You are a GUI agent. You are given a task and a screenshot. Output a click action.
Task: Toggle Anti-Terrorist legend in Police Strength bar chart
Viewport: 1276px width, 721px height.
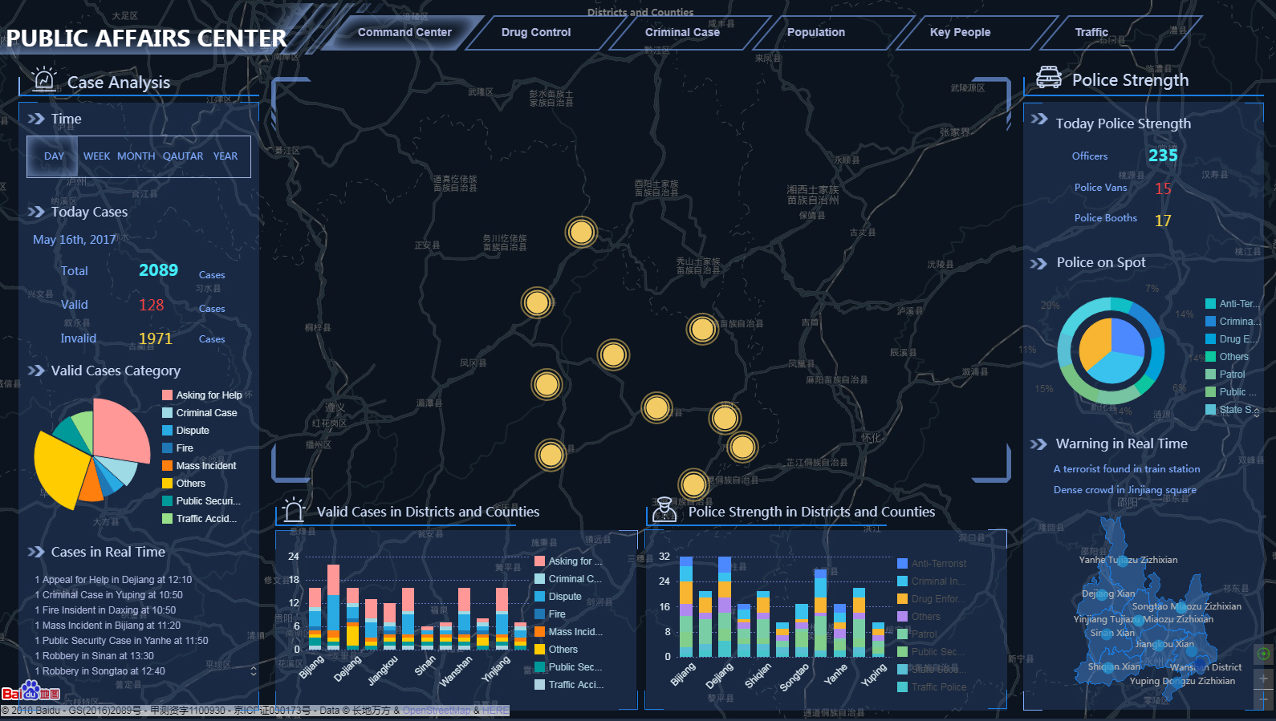[937, 564]
